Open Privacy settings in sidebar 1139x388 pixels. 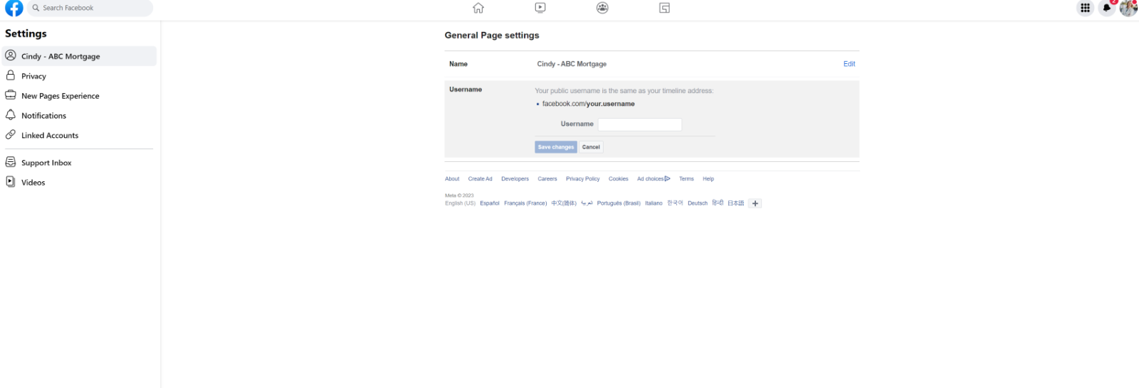33,76
